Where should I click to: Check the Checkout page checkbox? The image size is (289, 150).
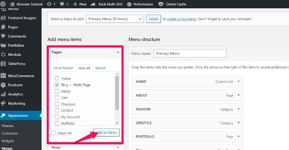[x=57, y=104]
